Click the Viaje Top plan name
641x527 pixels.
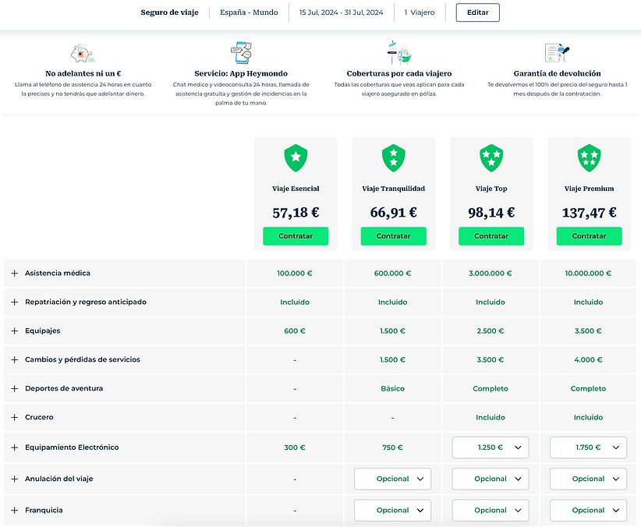pos(491,189)
